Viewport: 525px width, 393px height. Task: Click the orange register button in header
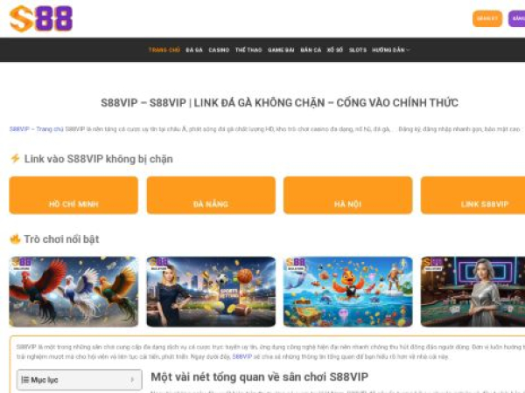(487, 18)
